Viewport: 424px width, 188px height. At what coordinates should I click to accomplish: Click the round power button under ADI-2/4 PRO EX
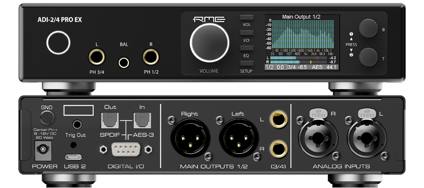pyautogui.click(x=58, y=43)
